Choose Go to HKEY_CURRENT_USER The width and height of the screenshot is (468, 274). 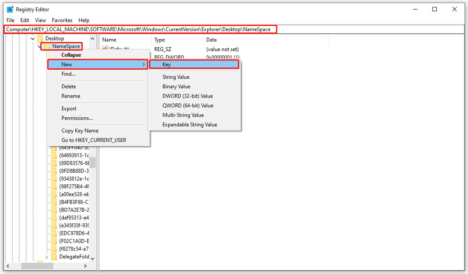(x=97, y=140)
